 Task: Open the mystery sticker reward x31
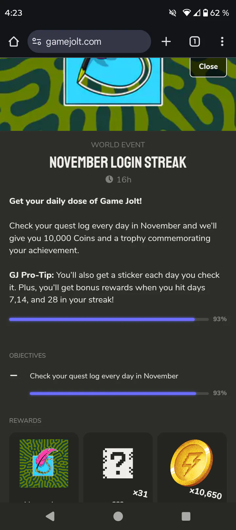point(118,464)
